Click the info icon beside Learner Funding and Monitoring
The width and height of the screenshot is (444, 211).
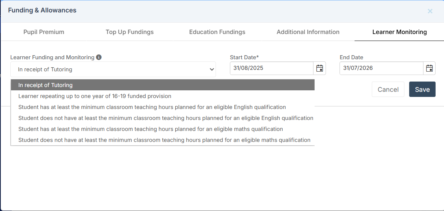[99, 57]
